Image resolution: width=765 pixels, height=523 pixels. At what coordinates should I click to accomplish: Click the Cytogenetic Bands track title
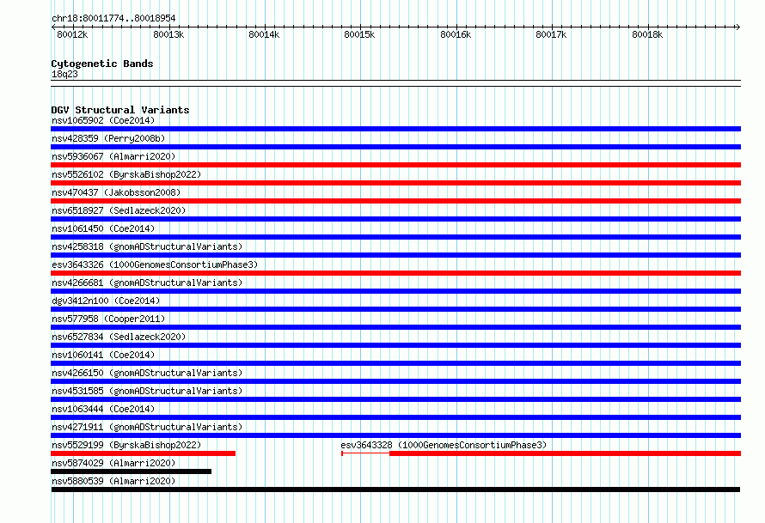point(102,64)
